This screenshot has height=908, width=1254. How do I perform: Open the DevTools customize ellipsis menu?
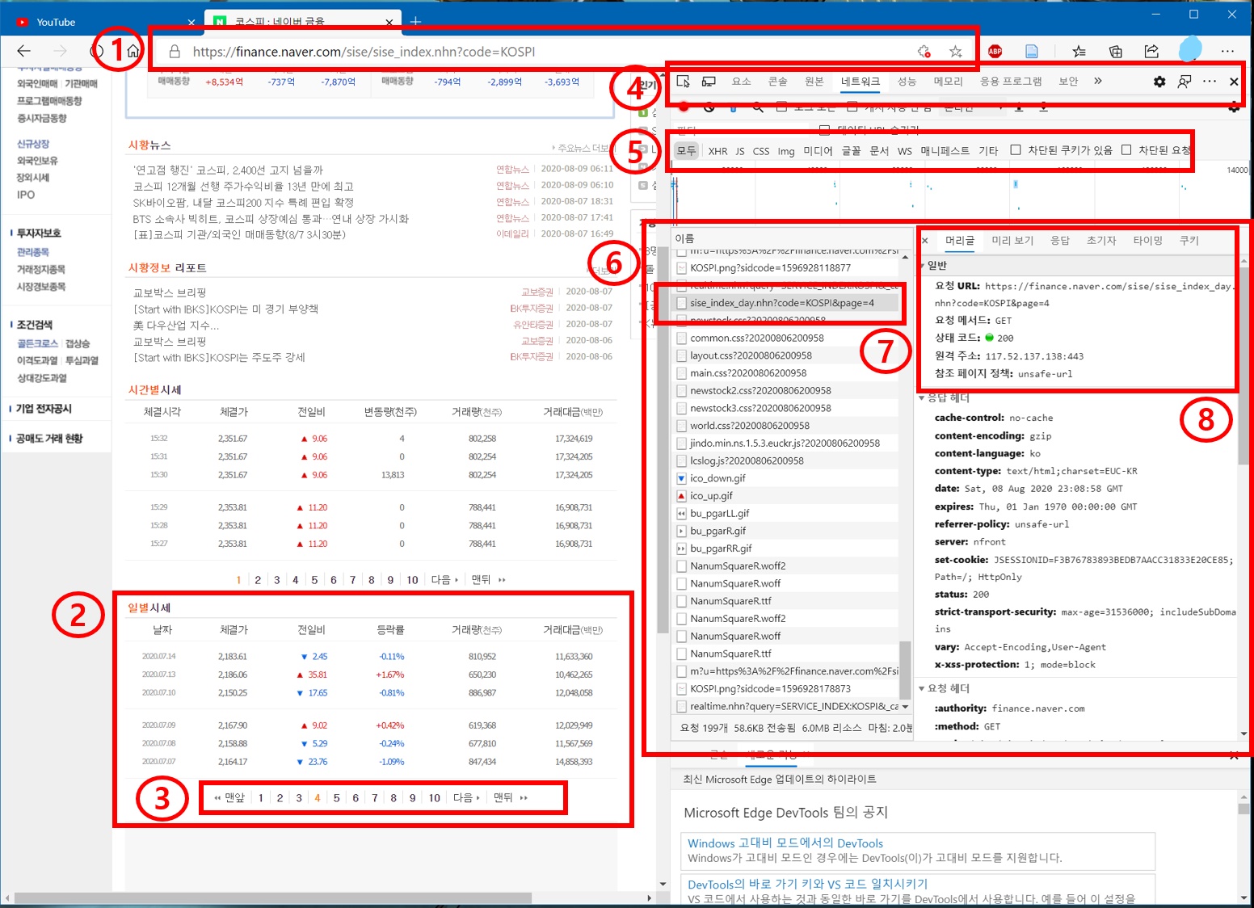click(1210, 81)
